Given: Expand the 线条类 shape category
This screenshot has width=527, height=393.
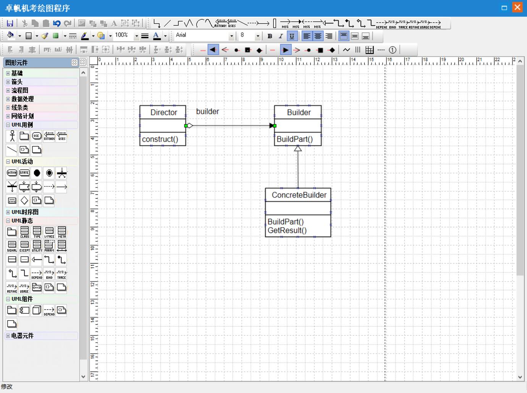Looking at the screenshot, I should click(x=8, y=107).
